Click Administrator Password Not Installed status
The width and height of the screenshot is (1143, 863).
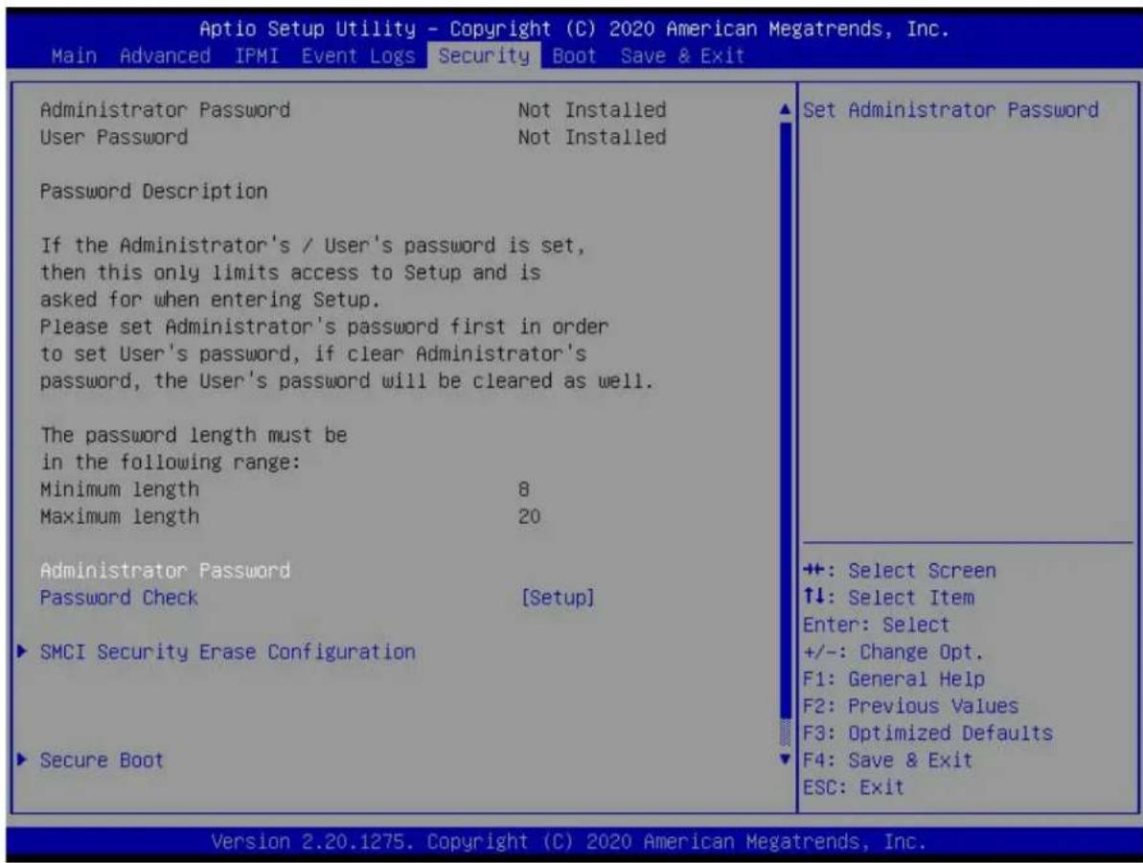coord(592,110)
